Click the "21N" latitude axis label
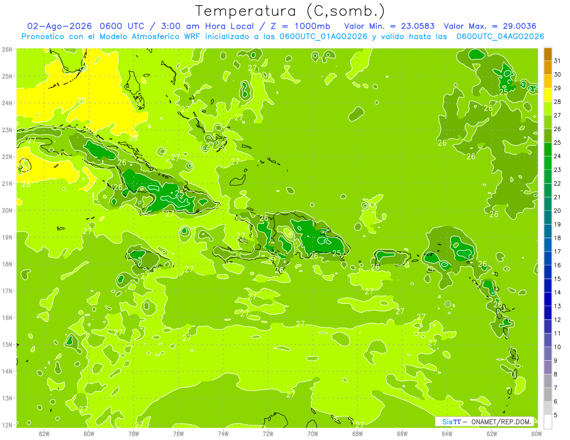This screenshot has width=570, height=440. pyautogui.click(x=7, y=183)
